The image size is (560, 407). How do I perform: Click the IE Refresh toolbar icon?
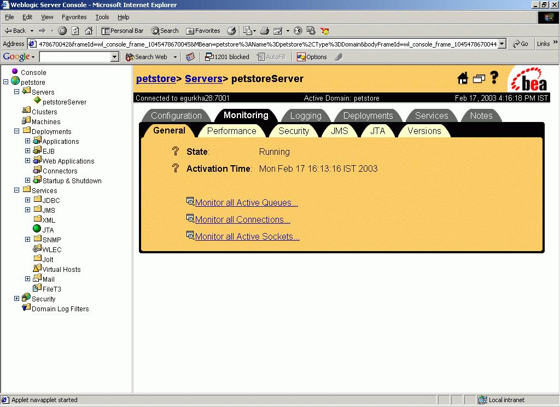click(75, 31)
